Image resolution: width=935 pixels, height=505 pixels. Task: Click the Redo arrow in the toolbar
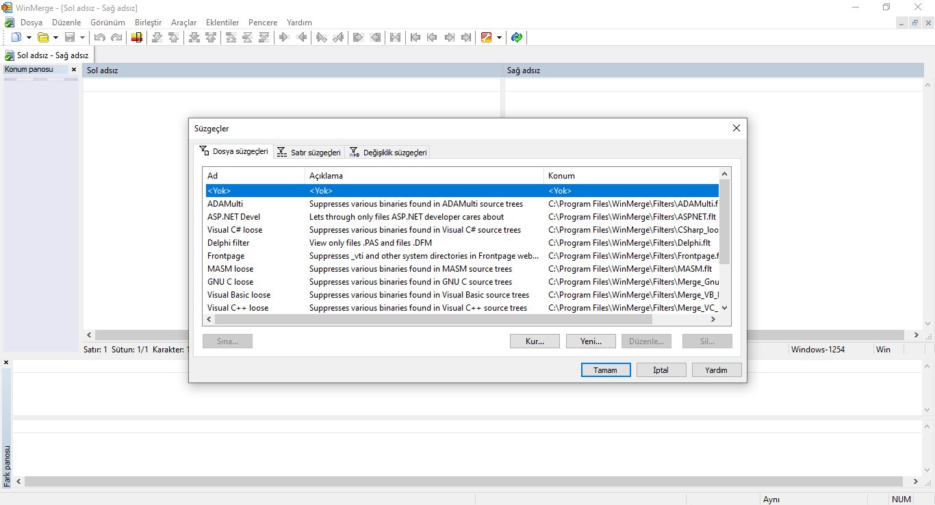[x=116, y=38]
